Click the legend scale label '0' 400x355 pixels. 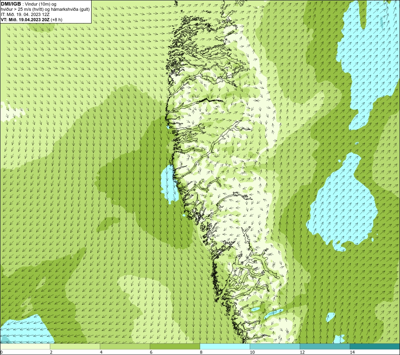pos(1,352)
